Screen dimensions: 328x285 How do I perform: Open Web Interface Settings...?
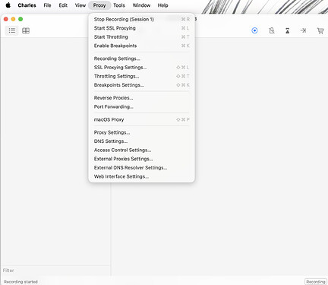tap(142, 176)
